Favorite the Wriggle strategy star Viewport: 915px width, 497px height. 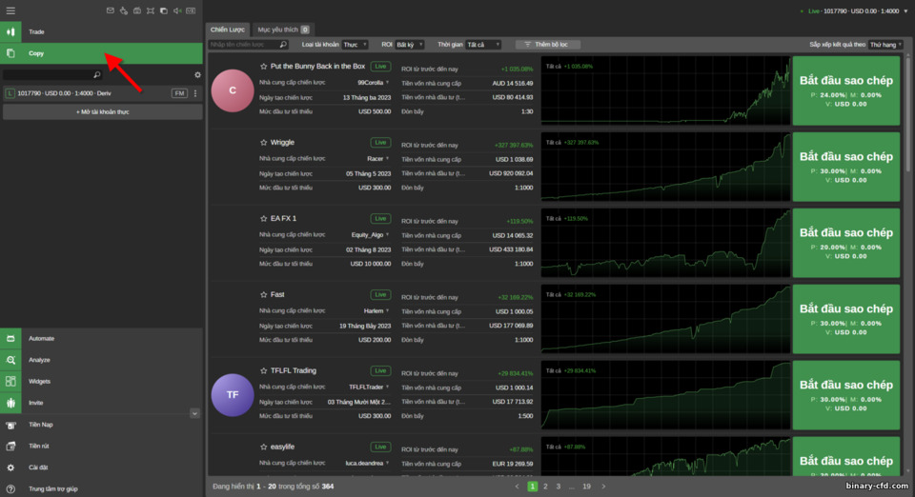tap(264, 142)
